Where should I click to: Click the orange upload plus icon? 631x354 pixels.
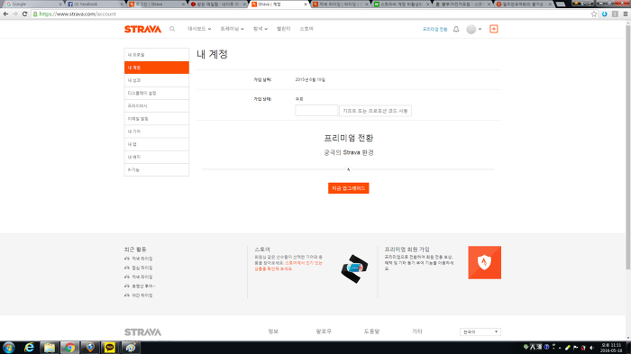[494, 29]
